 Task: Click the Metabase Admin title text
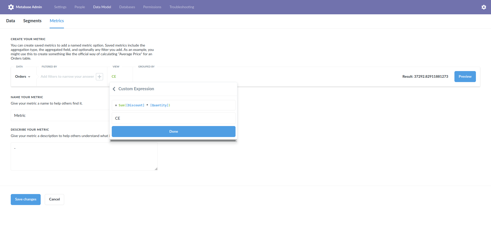click(29, 7)
